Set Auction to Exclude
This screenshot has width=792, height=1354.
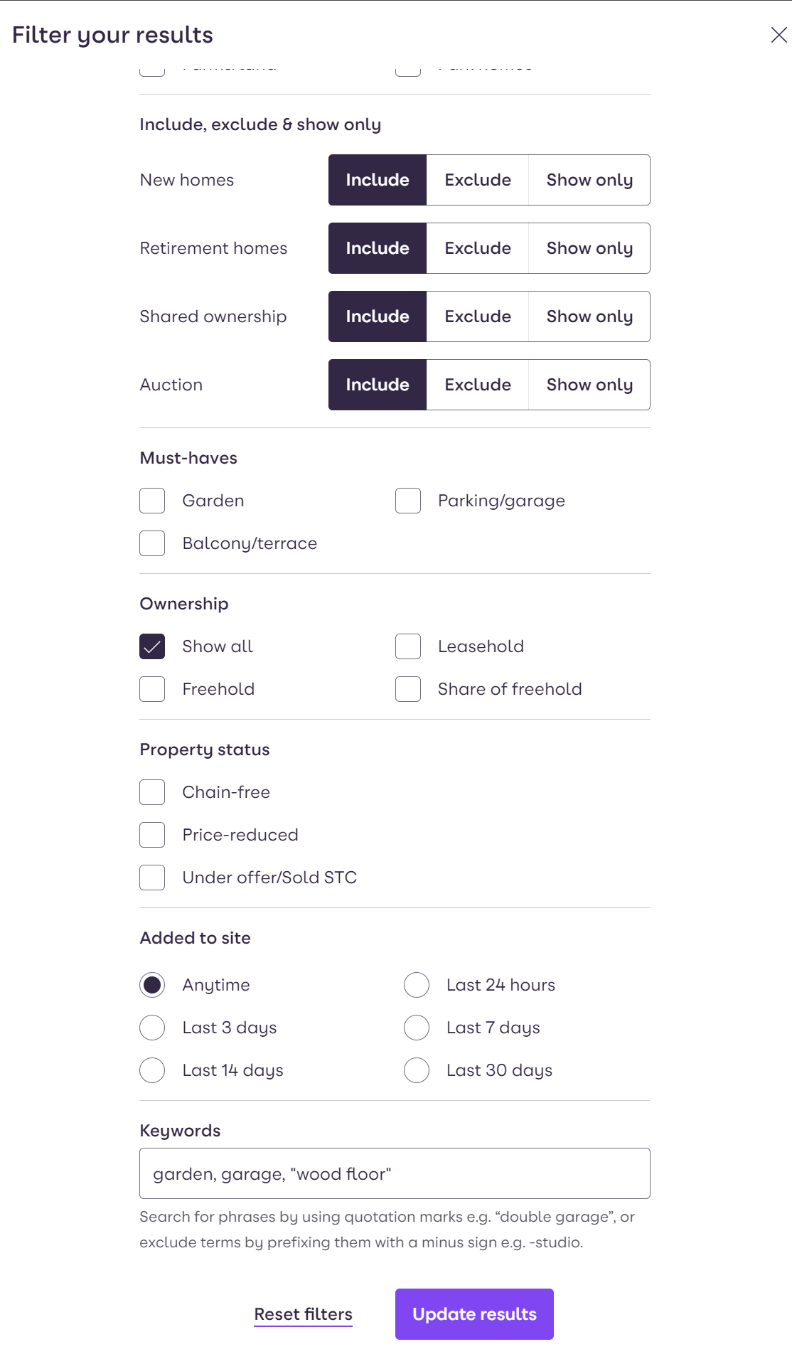pyautogui.click(x=478, y=385)
